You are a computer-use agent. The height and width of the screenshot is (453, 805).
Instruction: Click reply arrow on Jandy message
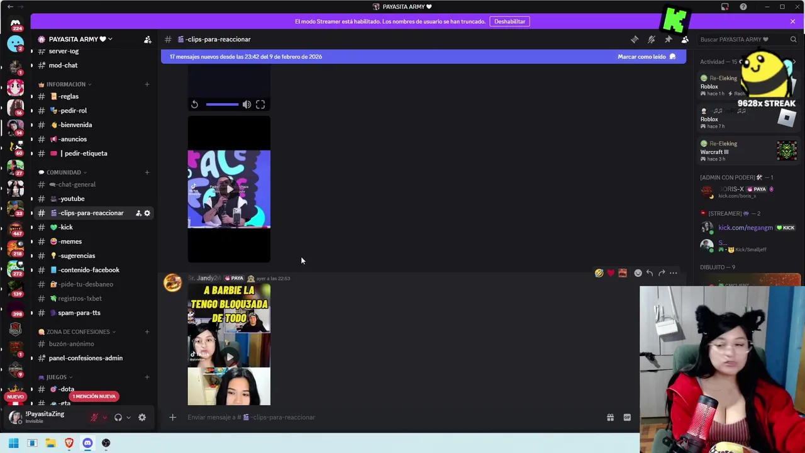point(650,273)
